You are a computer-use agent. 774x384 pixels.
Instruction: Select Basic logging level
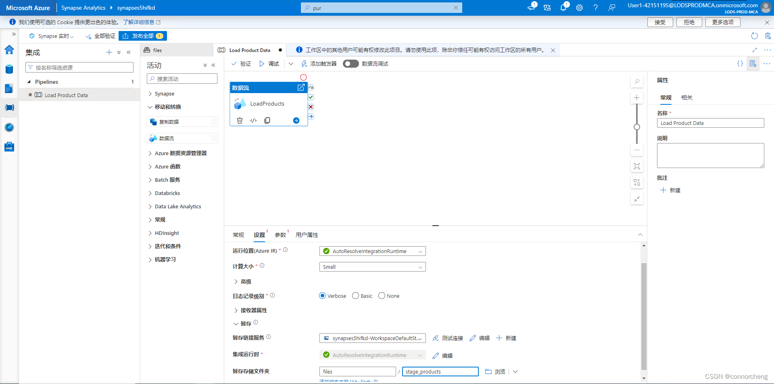[x=355, y=296]
